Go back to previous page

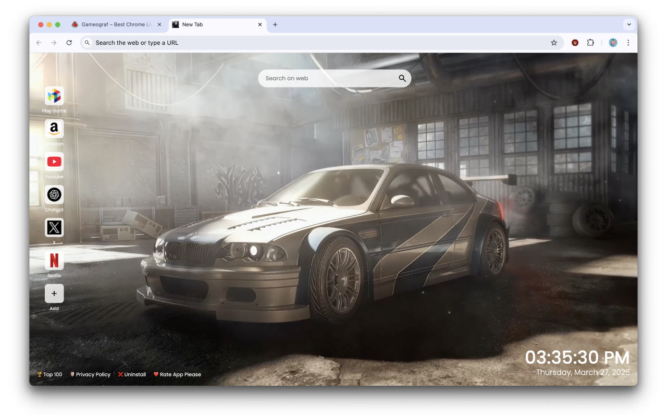(x=39, y=43)
